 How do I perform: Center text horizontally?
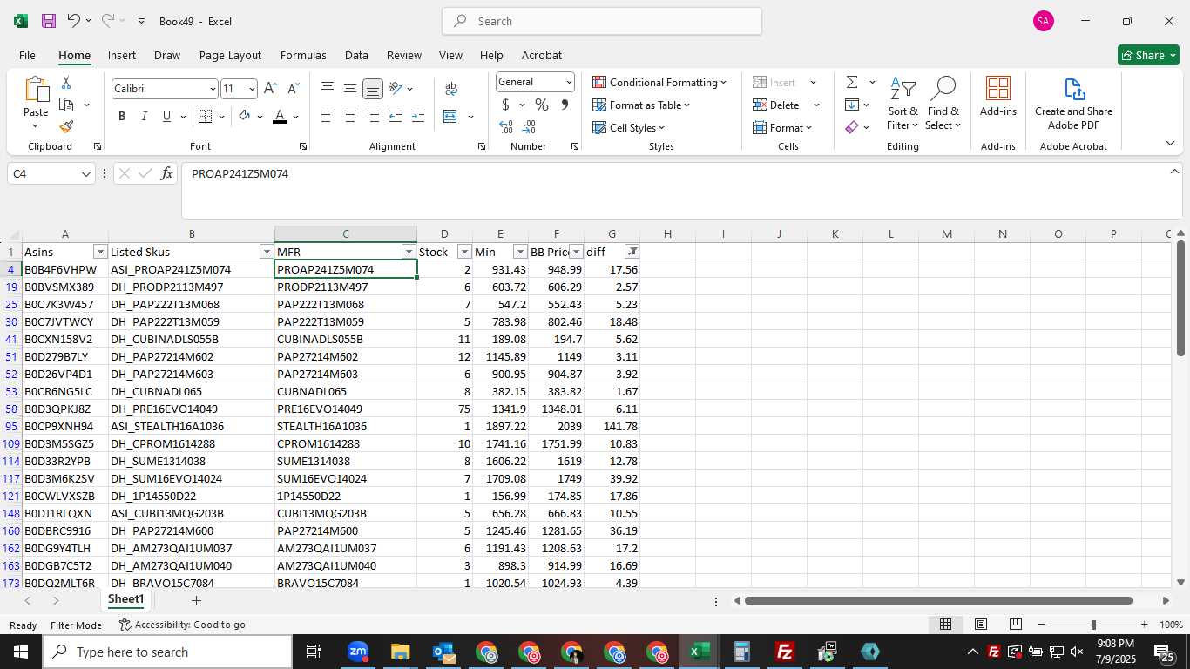(350, 117)
